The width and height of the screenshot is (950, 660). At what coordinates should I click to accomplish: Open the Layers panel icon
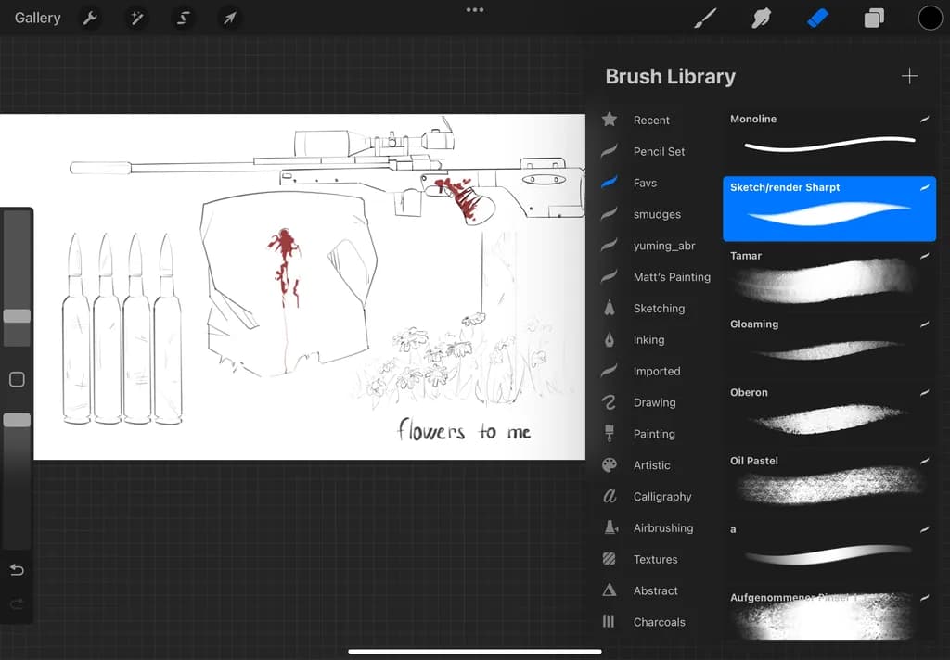pos(874,19)
